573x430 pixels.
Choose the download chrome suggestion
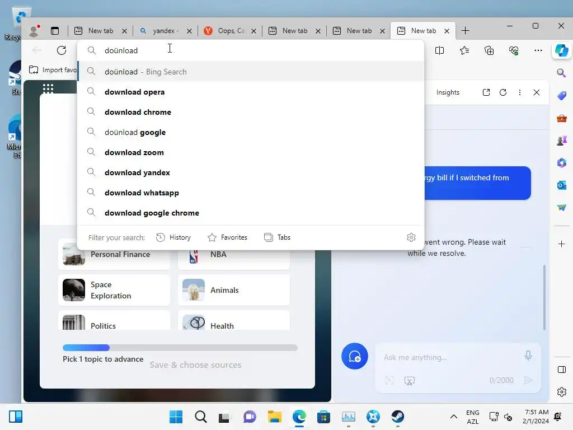[x=251, y=112]
